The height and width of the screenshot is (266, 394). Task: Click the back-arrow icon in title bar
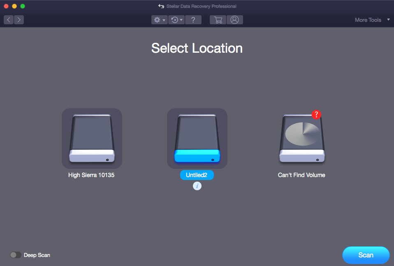click(161, 6)
